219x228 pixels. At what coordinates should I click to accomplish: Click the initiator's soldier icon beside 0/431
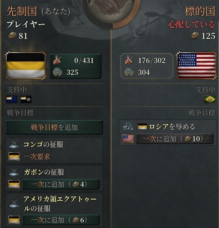[x=57, y=60]
